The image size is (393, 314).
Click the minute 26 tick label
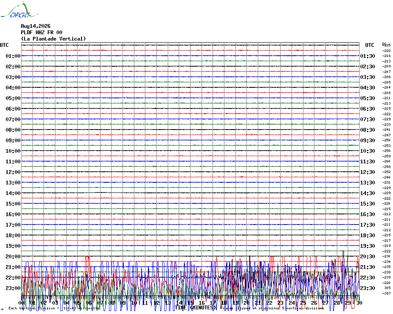coord(314,303)
